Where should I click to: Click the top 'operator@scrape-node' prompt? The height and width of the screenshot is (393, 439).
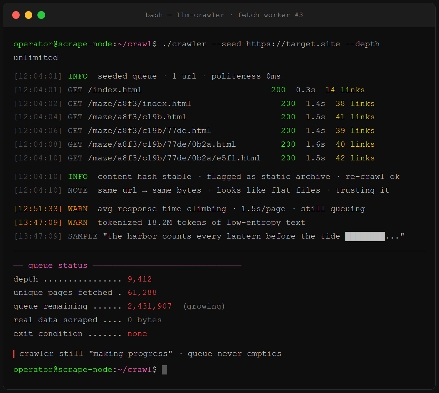point(63,44)
